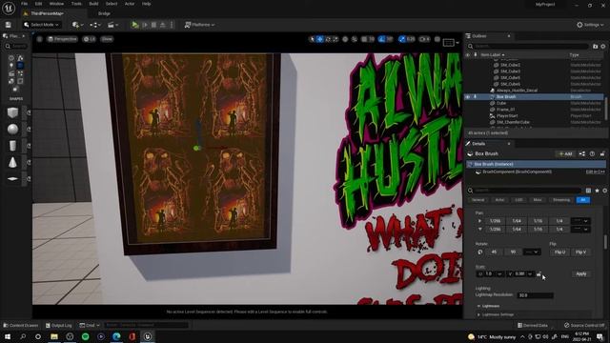Screen dimensions: 610x343
Task: Open the File menu
Action: click(25, 4)
